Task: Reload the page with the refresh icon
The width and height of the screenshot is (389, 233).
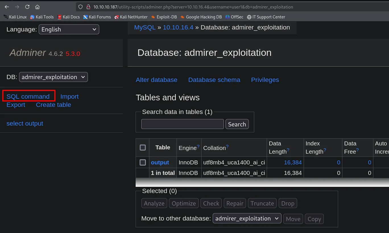Action: point(27,7)
